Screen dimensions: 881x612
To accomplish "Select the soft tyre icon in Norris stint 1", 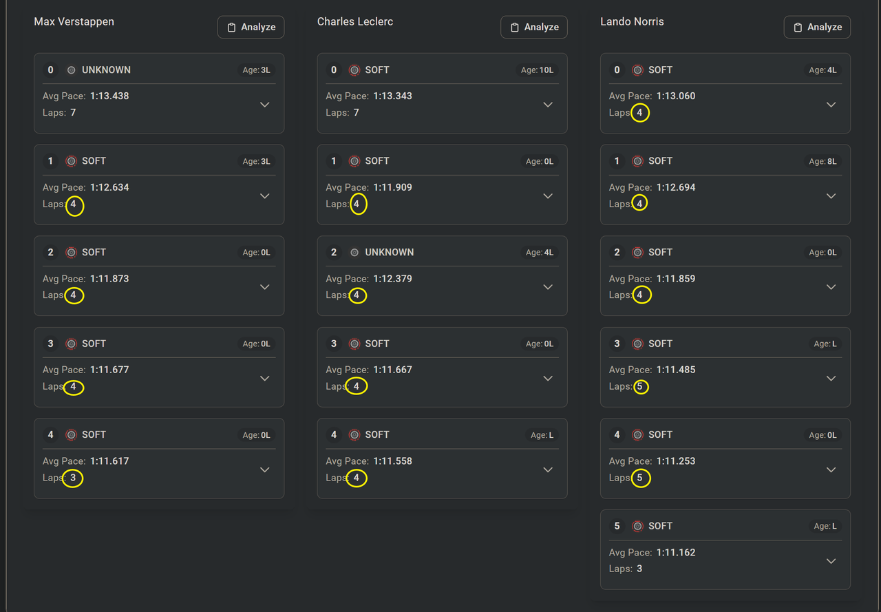I will [x=637, y=161].
